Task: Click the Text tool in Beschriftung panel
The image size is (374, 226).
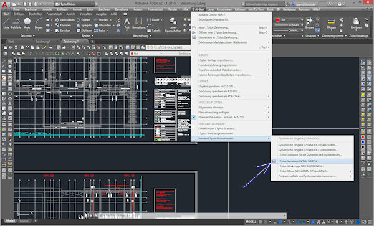Action: pos(127,23)
